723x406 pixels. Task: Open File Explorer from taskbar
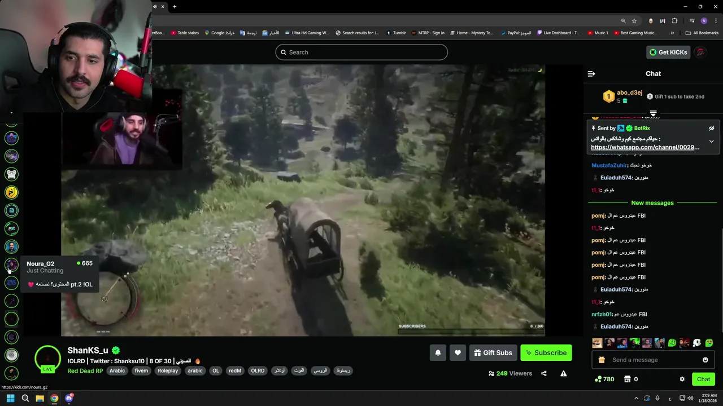(40, 398)
